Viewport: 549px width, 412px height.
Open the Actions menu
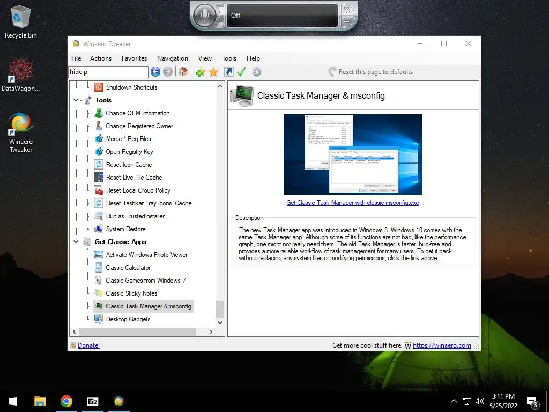100,58
